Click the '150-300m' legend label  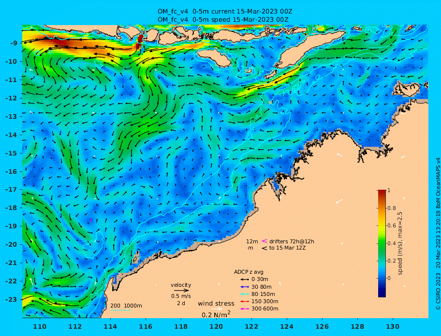click(x=265, y=301)
